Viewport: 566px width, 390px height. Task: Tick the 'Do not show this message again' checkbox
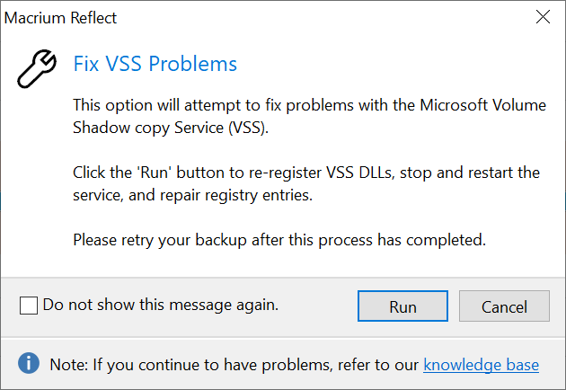[x=29, y=306]
